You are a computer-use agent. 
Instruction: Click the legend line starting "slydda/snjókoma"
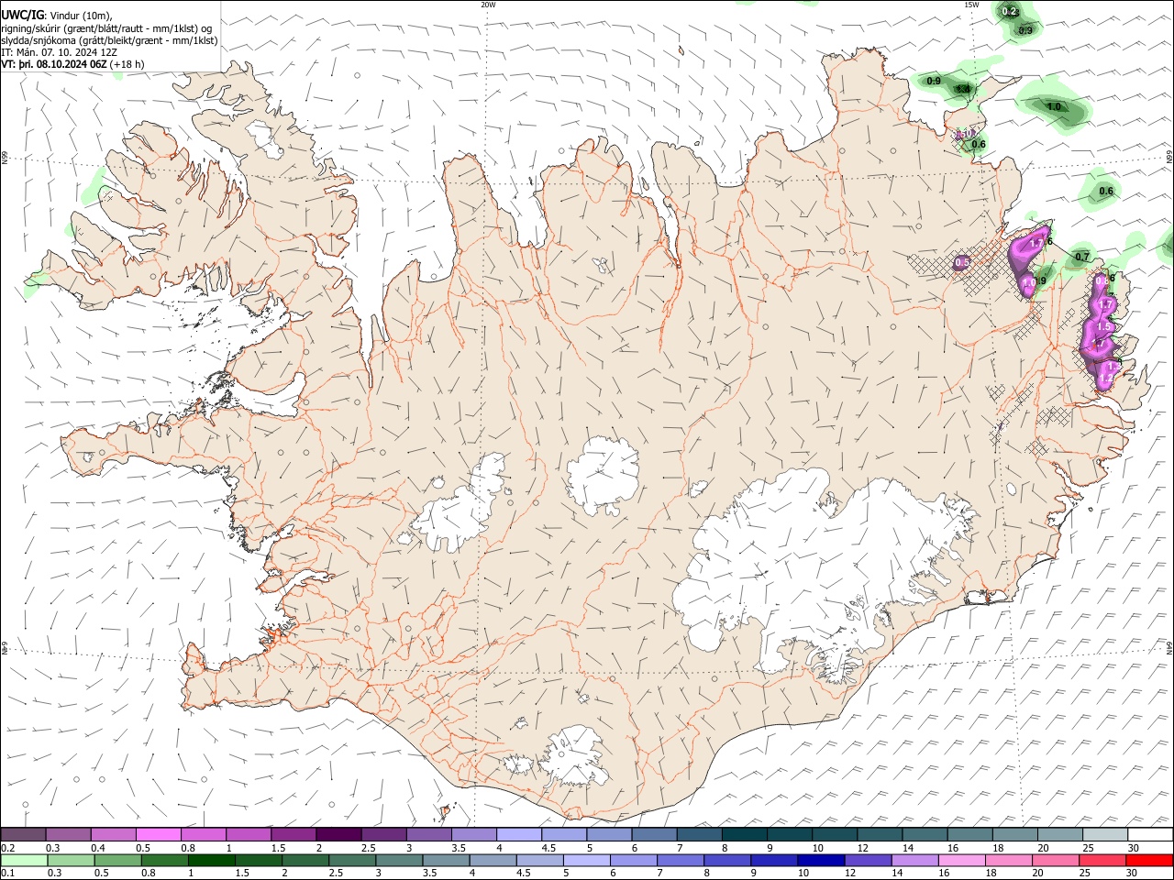click(109, 40)
